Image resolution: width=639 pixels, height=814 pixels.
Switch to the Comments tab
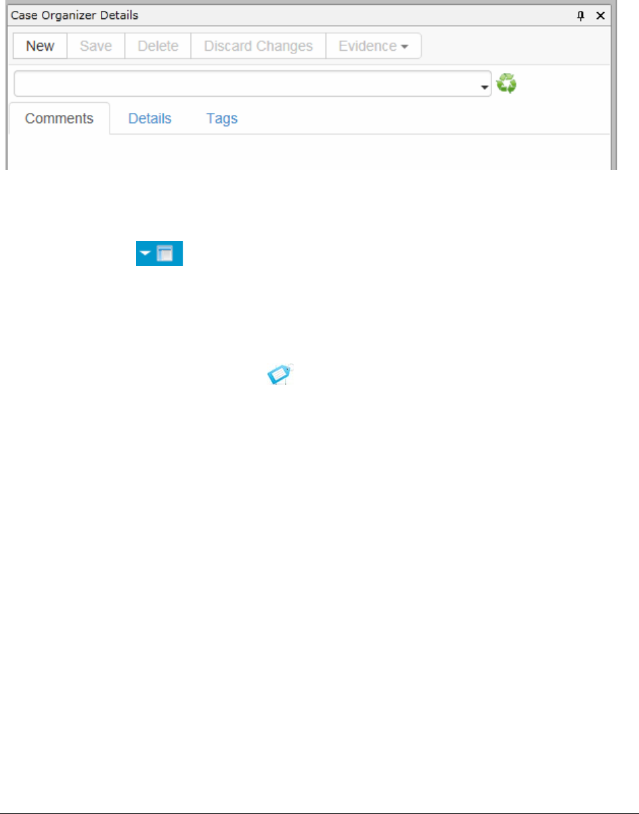[x=59, y=118]
